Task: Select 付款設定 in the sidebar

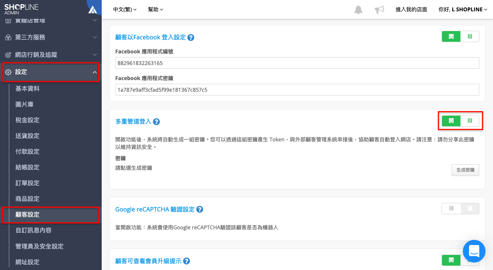Action: coord(27,152)
